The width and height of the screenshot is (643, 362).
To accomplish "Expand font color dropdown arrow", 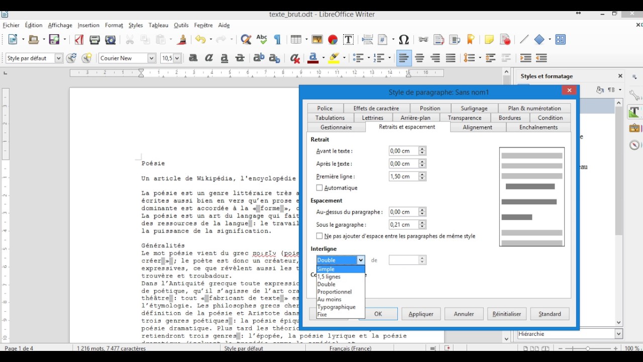I will click(323, 58).
